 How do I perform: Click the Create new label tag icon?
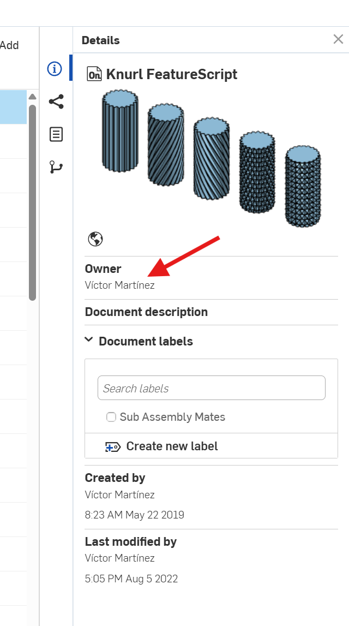[x=113, y=446]
